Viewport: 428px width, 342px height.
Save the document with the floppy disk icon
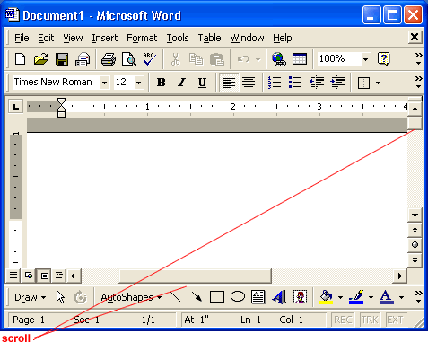point(62,59)
